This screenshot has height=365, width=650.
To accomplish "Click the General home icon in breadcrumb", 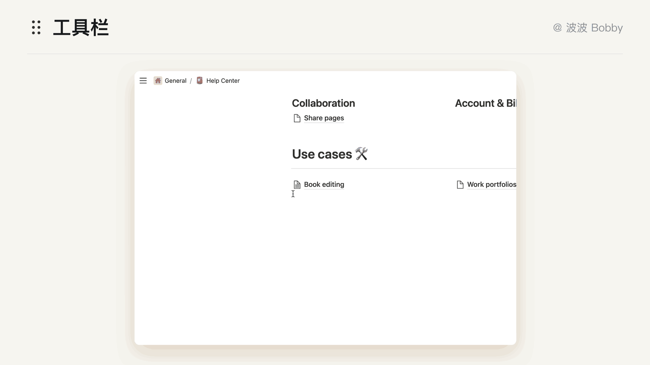I will (x=158, y=81).
